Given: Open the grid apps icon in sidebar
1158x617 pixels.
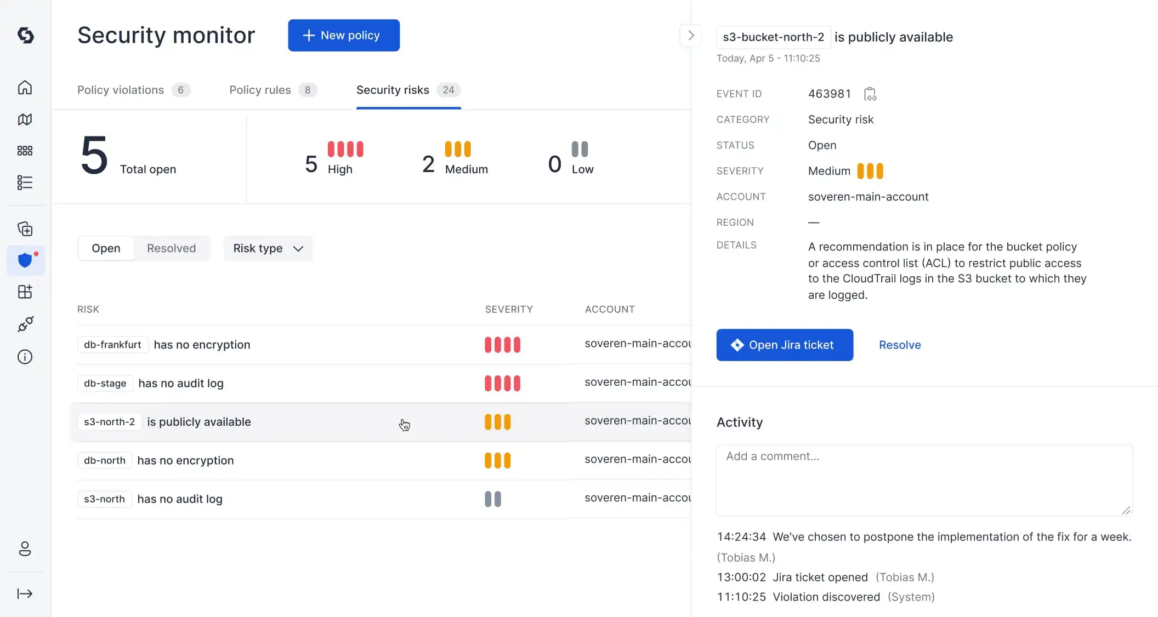Looking at the screenshot, I should point(25,151).
